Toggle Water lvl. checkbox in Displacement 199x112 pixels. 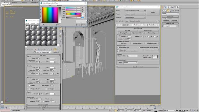[x=44, y=101]
